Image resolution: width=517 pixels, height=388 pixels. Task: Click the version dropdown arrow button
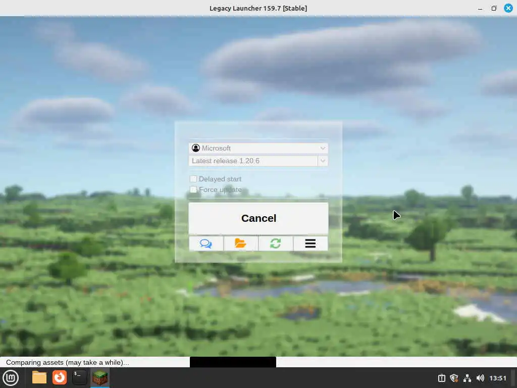pyautogui.click(x=323, y=161)
